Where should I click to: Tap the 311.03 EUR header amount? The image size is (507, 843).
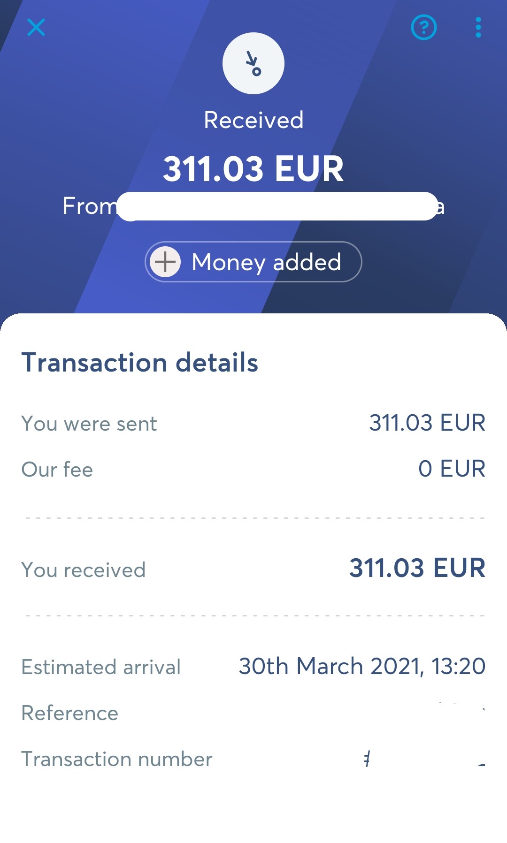coord(253,169)
